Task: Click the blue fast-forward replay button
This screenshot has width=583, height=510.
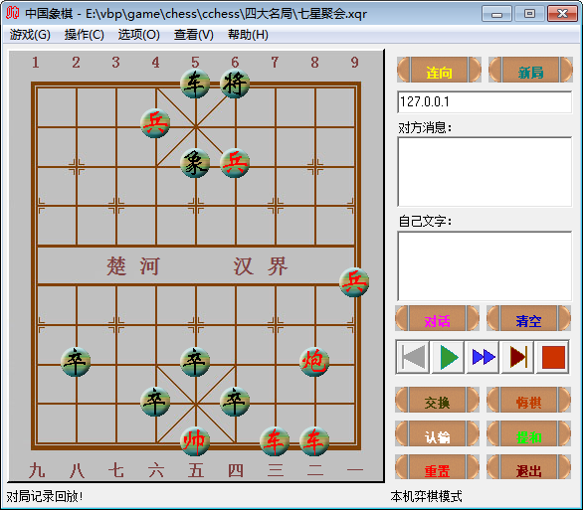Action: [x=483, y=357]
